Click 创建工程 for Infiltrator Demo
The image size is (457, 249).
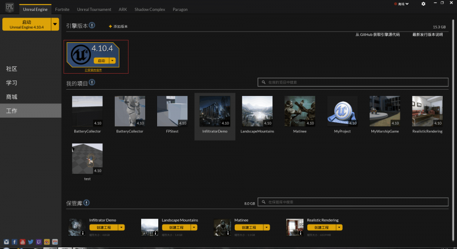point(104,227)
